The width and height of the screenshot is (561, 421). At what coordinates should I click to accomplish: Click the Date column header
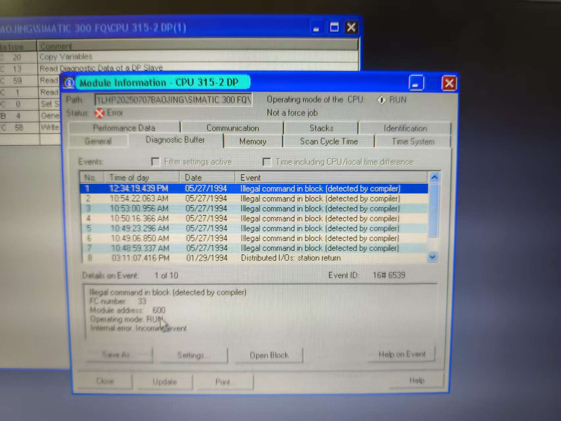[x=207, y=178]
